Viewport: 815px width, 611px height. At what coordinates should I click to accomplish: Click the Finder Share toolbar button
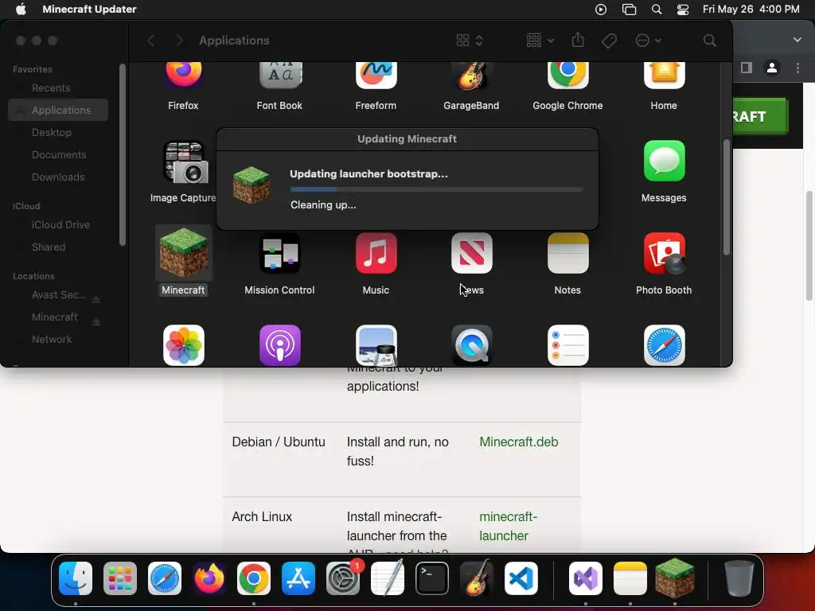pos(578,40)
